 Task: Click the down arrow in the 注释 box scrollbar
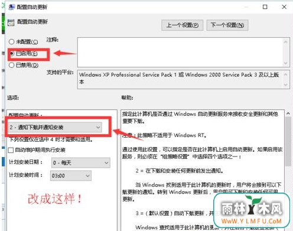coord(285,63)
